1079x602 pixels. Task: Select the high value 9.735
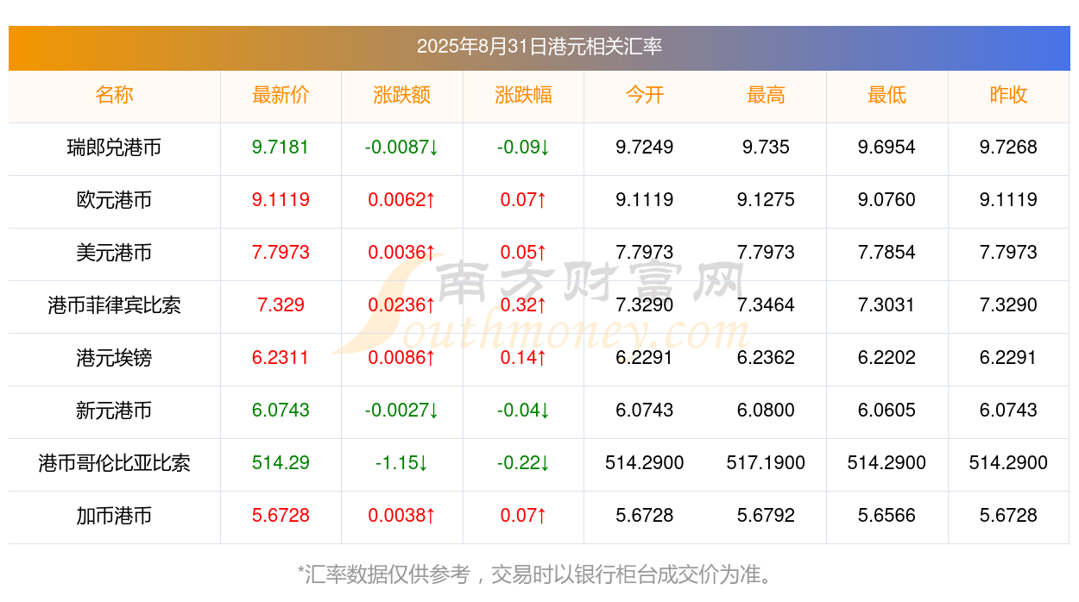pos(766,147)
